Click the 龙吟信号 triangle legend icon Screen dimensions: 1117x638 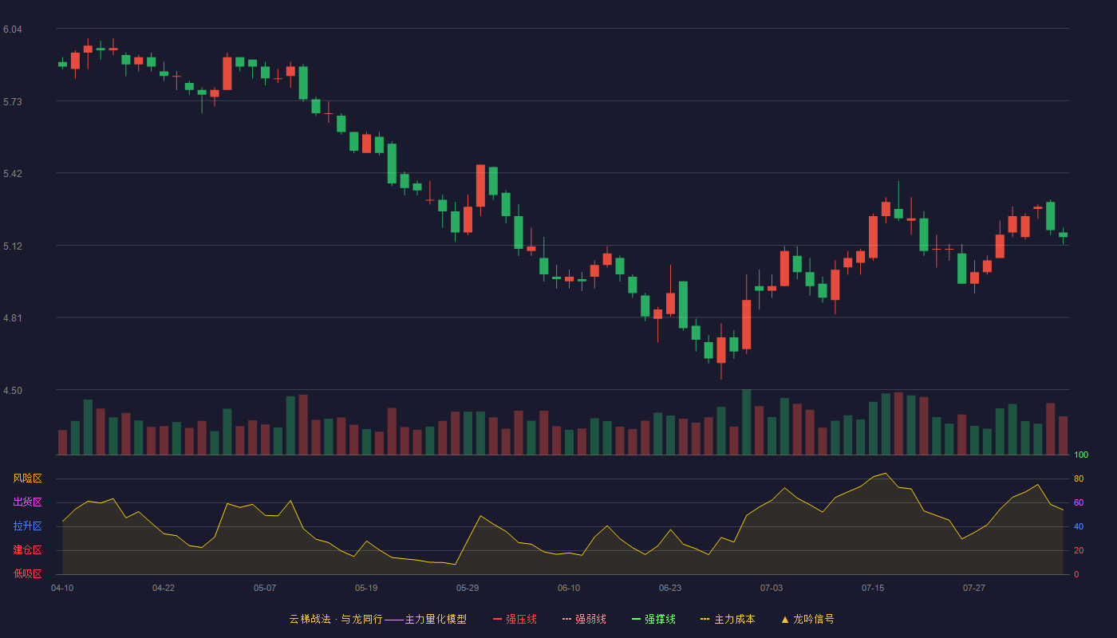click(x=785, y=619)
